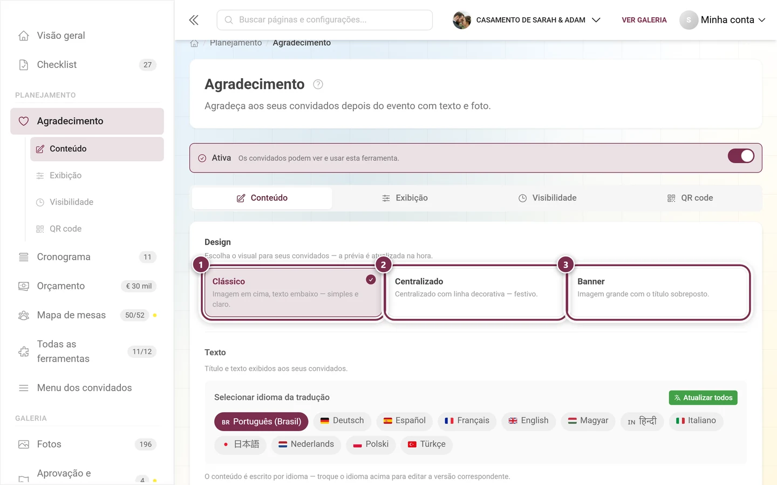Select English translation language

point(528,421)
